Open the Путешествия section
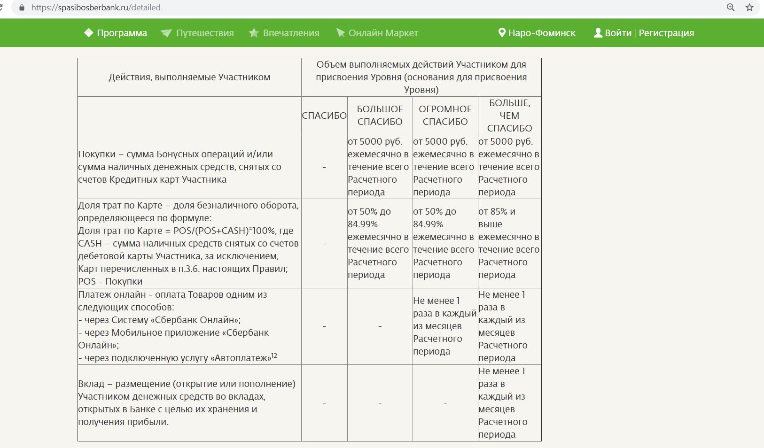The image size is (764, 448). pos(205,33)
